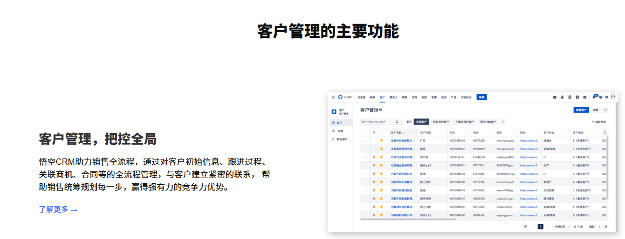625x239 pixels.
Task: Switch to 联系人 in CRM top navigation
Action: 394,97
